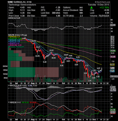Click the EPS value -3.92
Viewport: 118px width, 121px height.
click(x=58, y=10)
